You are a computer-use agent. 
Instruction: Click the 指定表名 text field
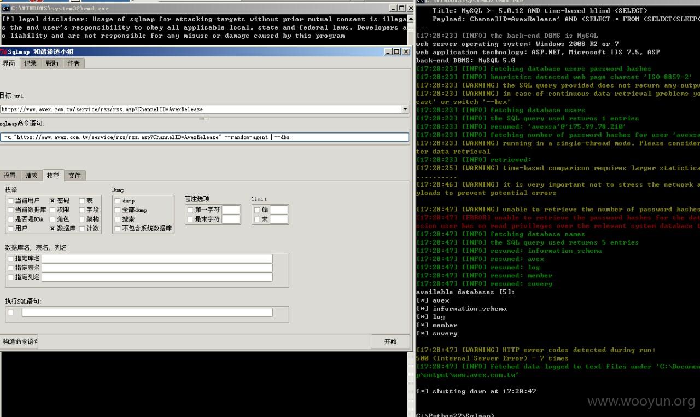tap(157, 268)
